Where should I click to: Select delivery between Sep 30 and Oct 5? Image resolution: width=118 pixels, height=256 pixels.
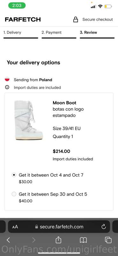[14, 194]
